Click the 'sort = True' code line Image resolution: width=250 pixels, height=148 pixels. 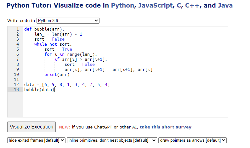[x=58, y=49]
